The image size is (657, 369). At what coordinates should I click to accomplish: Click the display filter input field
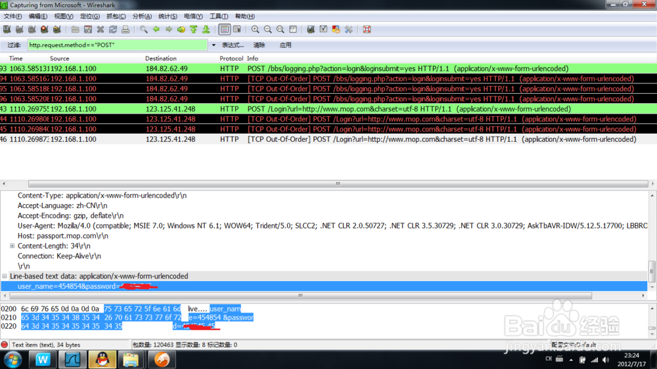tap(118, 45)
